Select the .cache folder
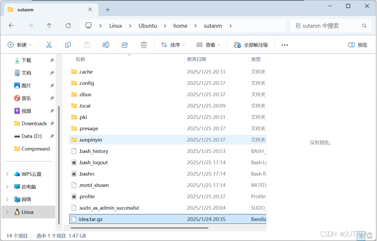 coord(167,72)
